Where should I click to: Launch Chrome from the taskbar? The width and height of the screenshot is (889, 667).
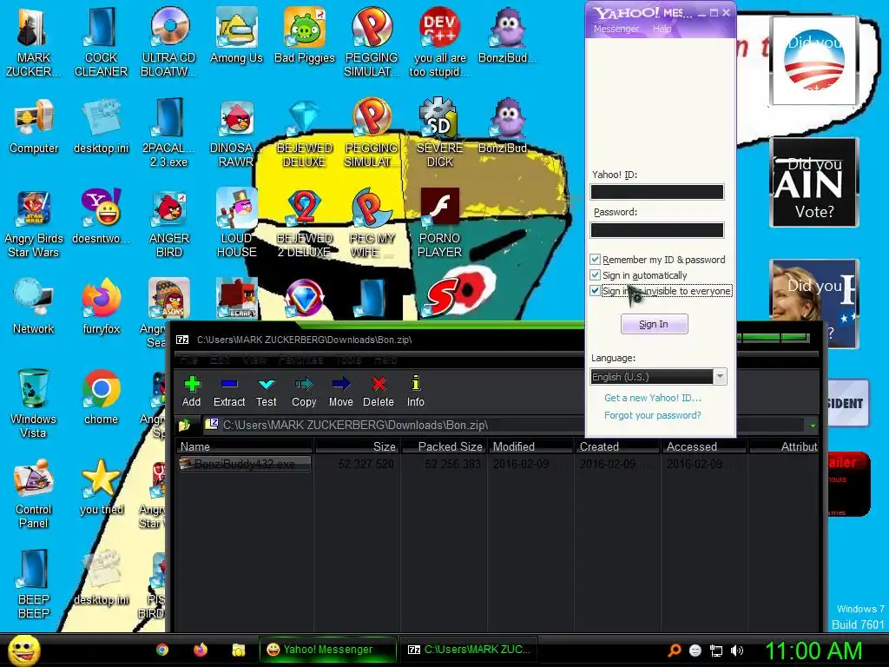pos(162,650)
